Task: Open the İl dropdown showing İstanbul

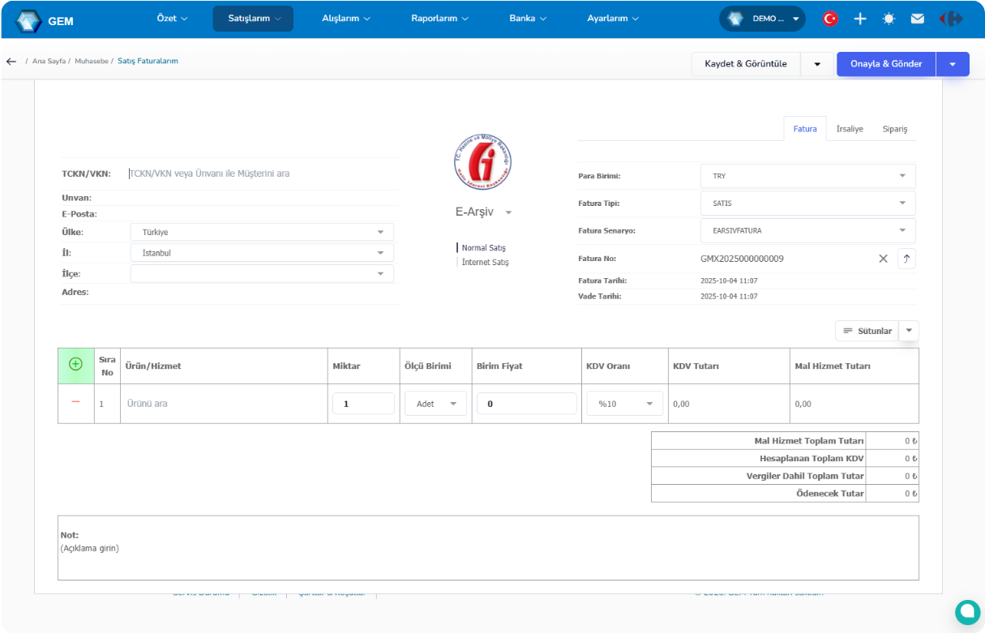Action: 262,253
